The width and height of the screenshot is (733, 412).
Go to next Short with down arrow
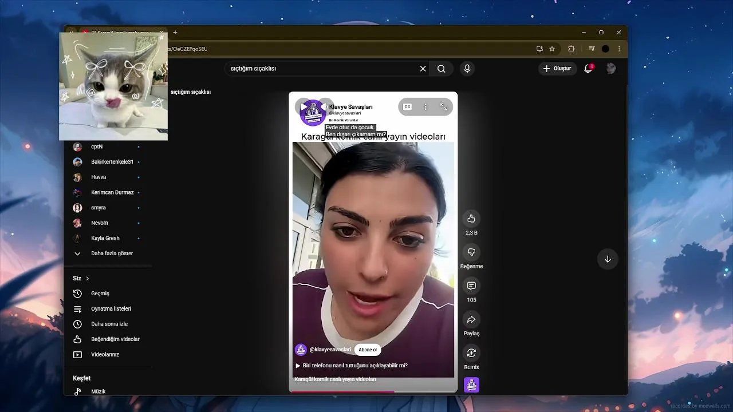point(608,259)
